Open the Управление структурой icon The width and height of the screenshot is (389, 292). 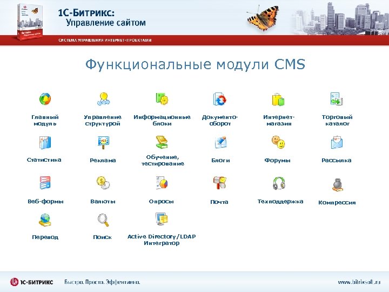pos(103,99)
